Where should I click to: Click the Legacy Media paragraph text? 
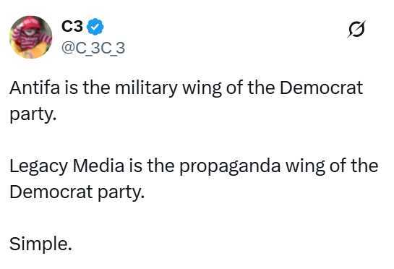tap(194, 179)
